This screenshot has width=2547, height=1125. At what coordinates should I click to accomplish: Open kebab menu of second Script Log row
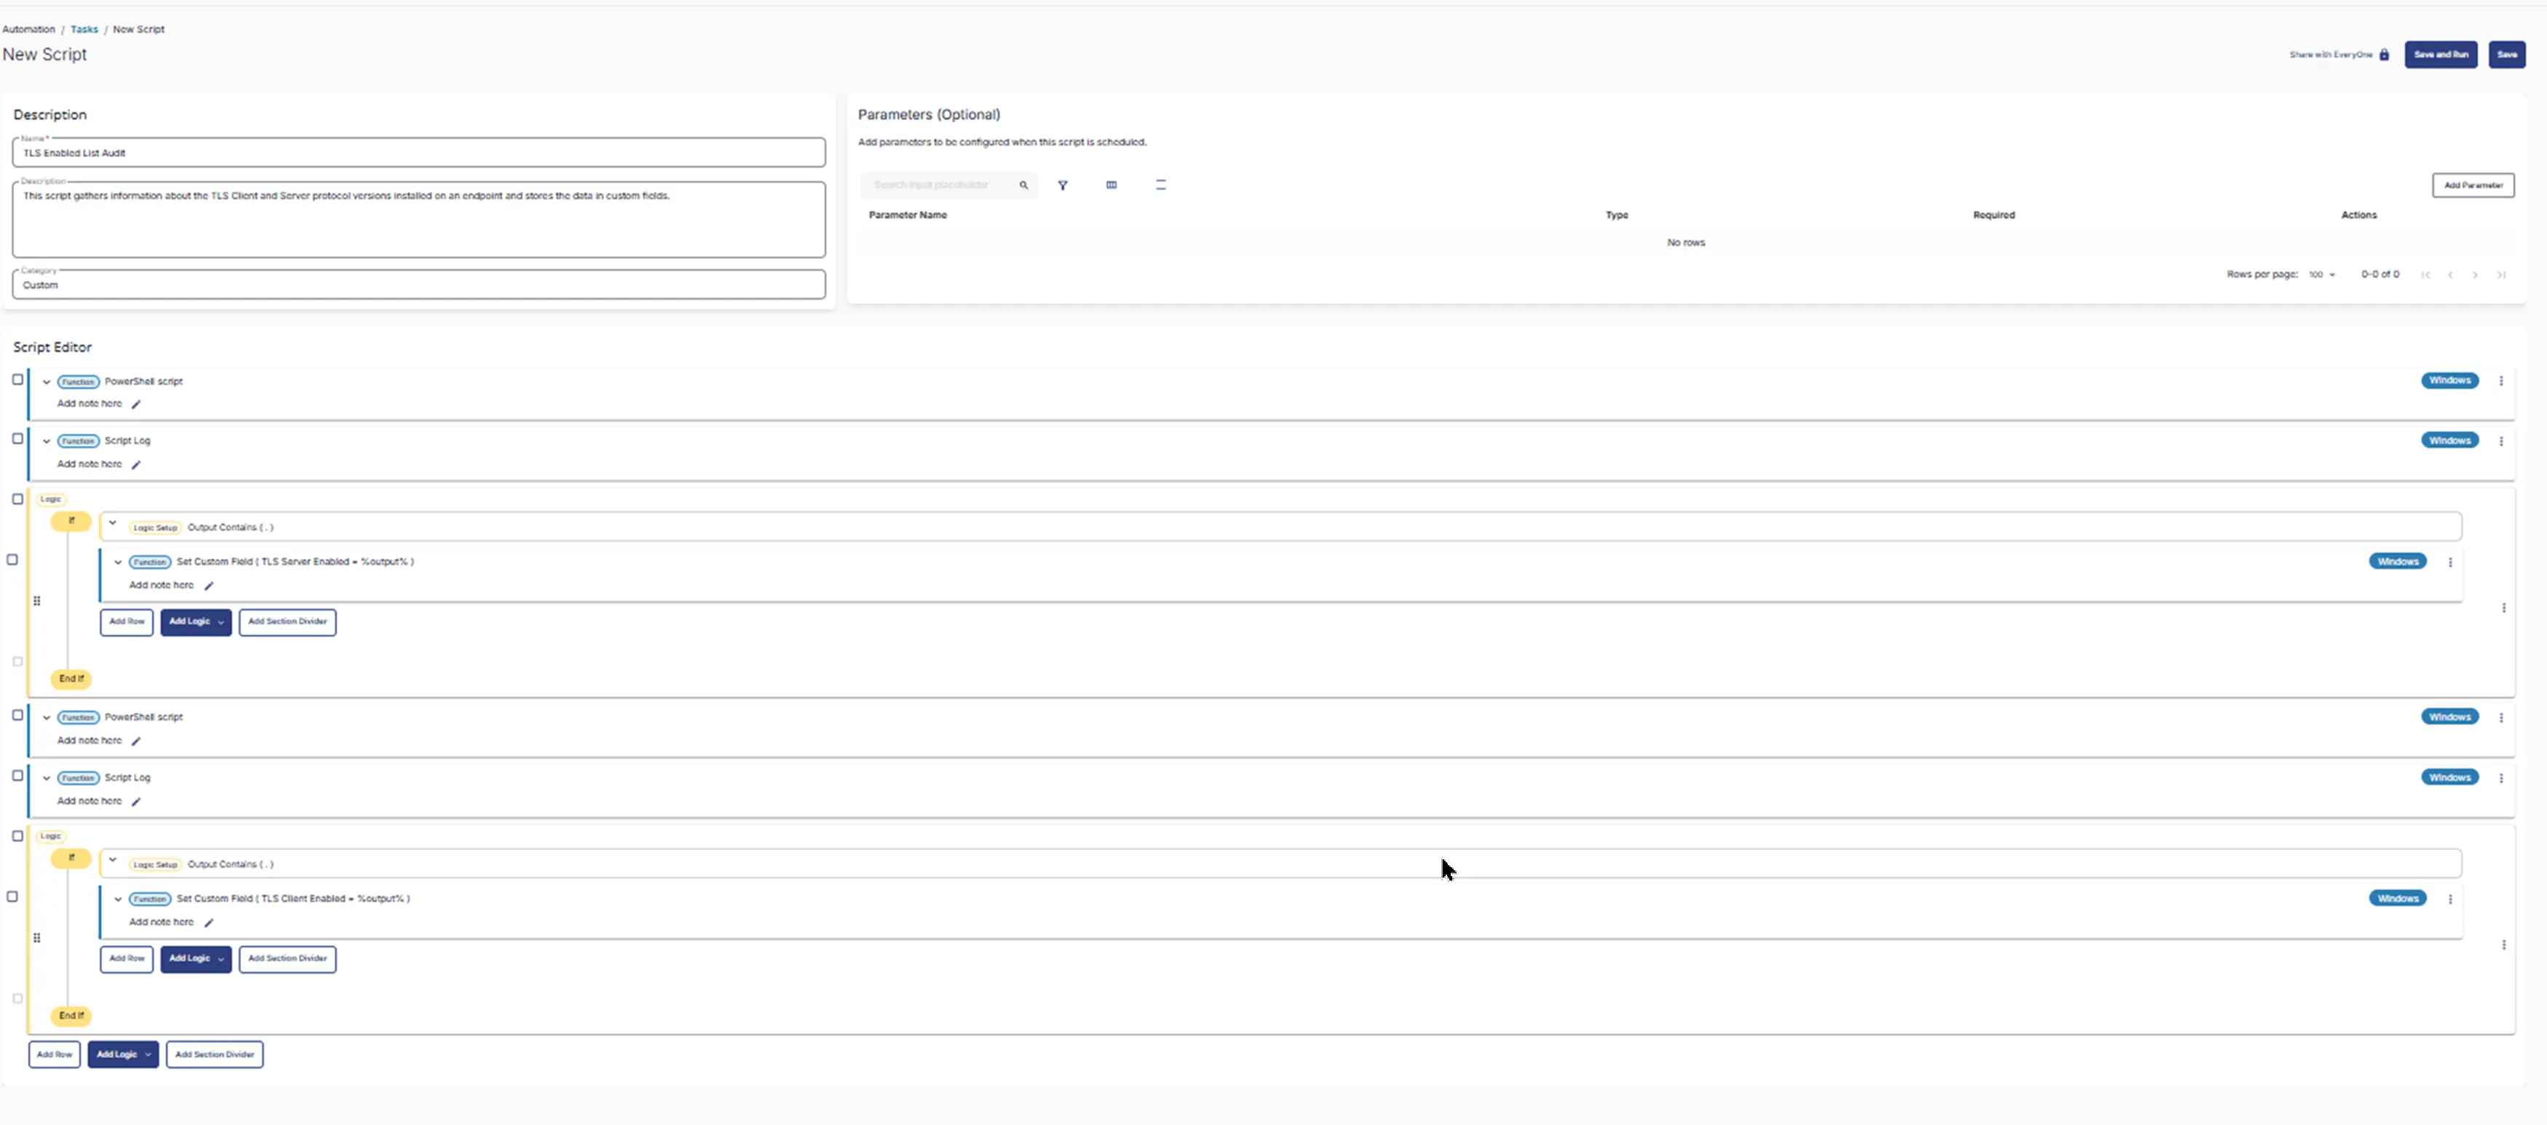point(2502,779)
